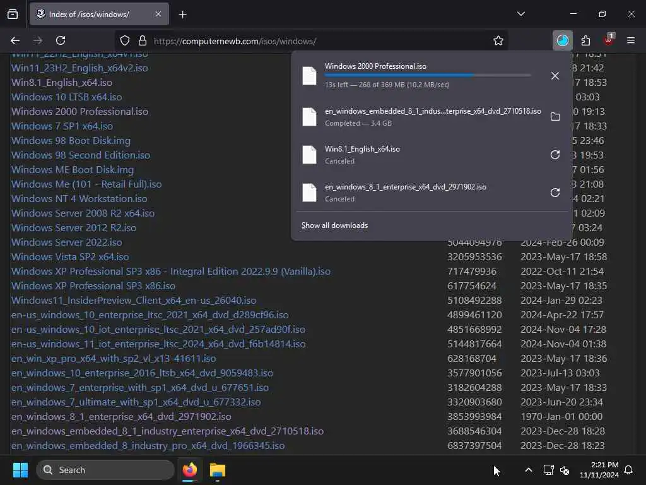Image resolution: width=646 pixels, height=485 pixels.
Task: Open Windows Server 2012 R2.iso link
Action: [x=74, y=227]
